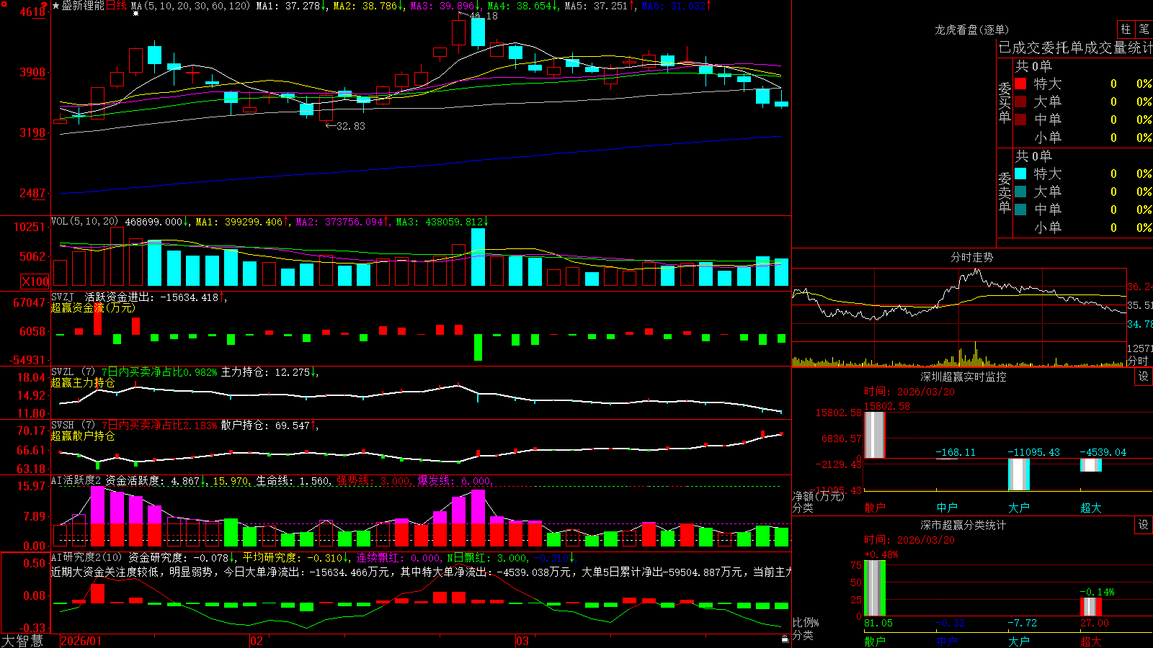Click the 46.18 high price label
Image resolution: width=1153 pixels, height=648 pixels.
483,16
